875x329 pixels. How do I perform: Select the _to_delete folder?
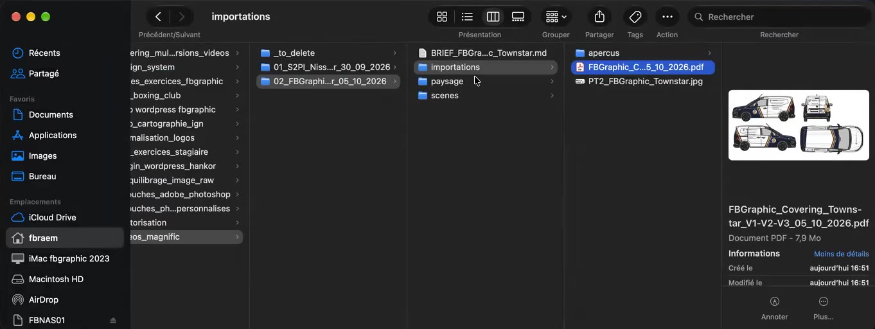328,53
